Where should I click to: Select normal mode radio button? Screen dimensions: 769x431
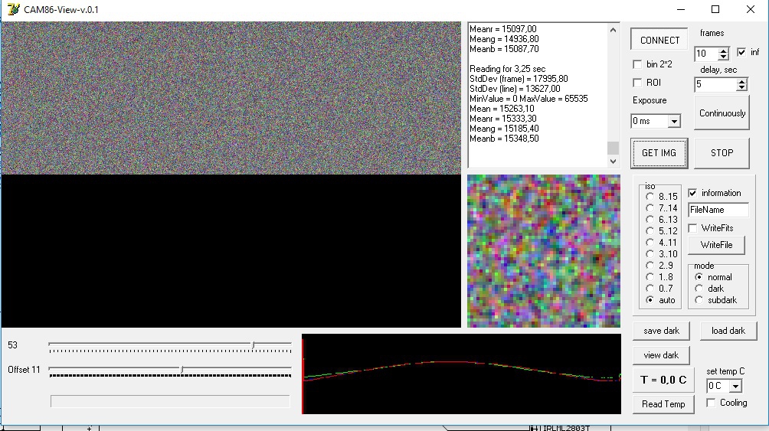(699, 277)
